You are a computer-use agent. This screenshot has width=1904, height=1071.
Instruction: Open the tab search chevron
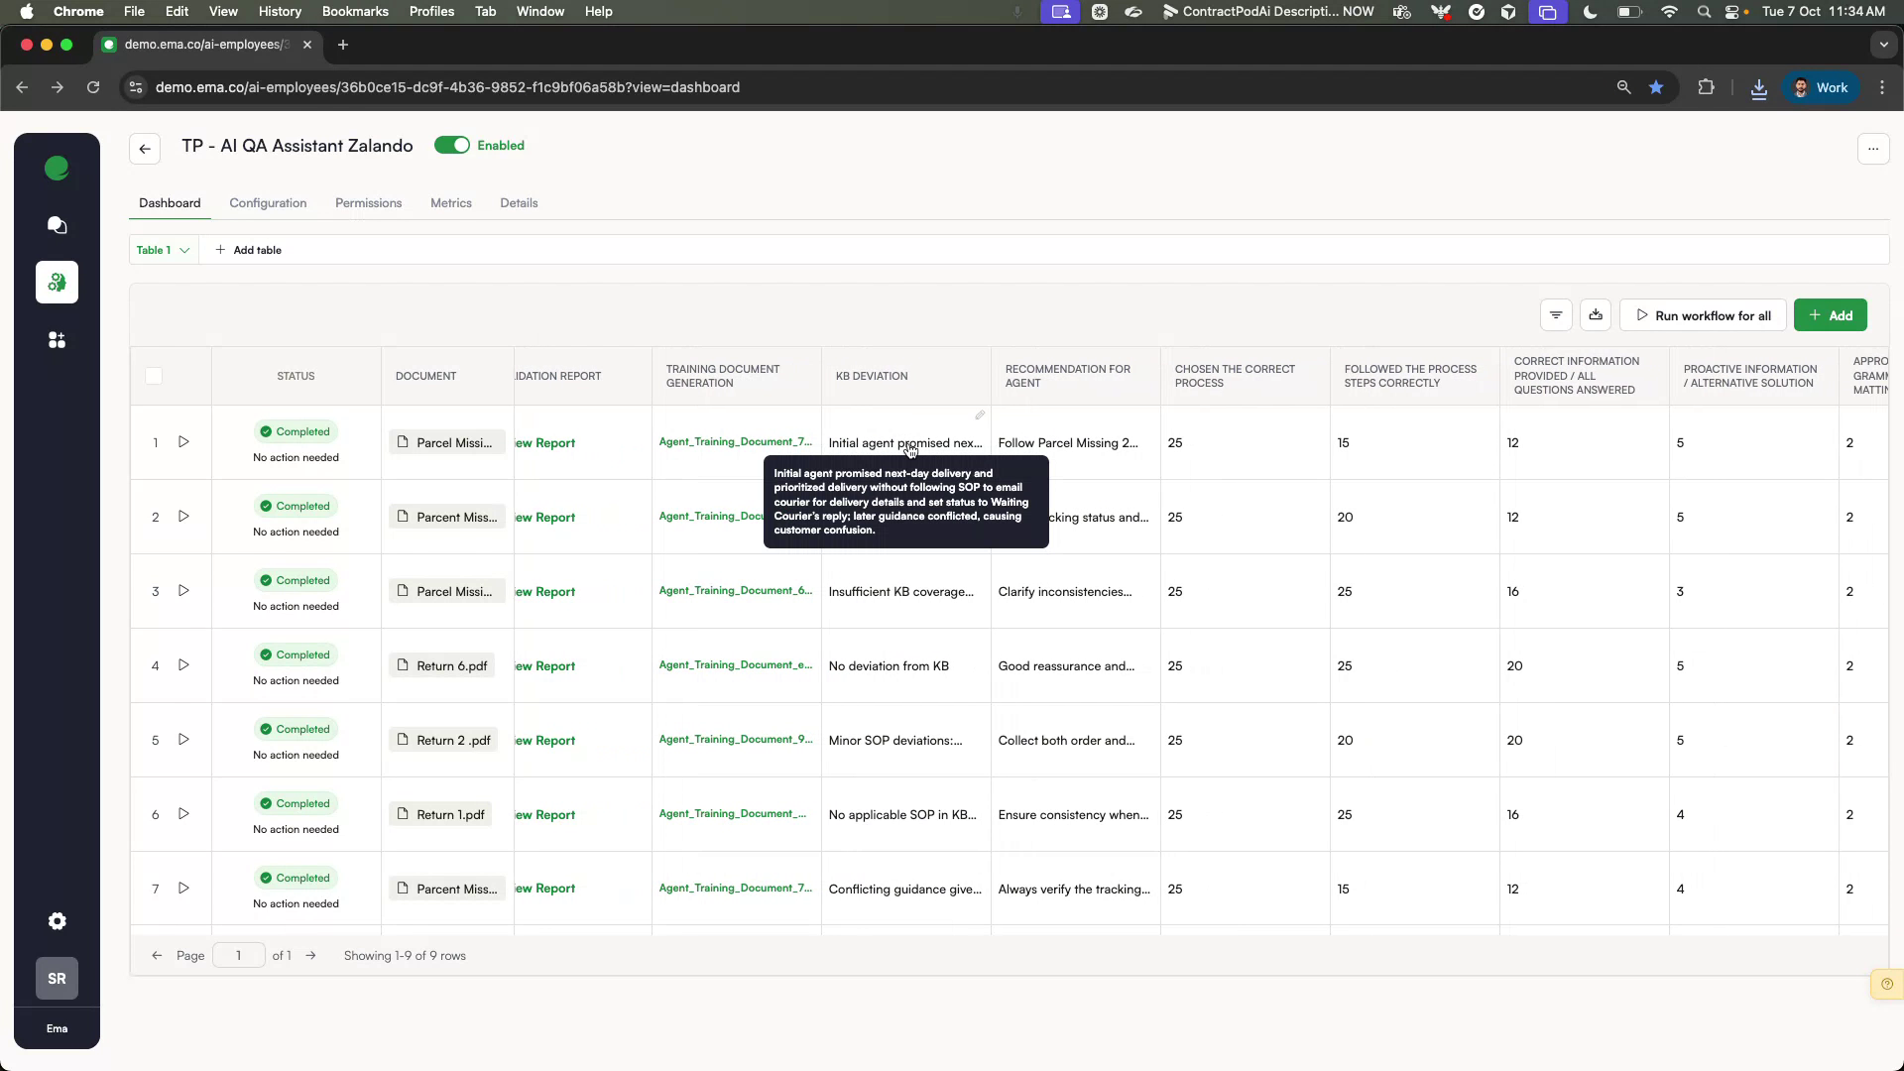point(1884,44)
